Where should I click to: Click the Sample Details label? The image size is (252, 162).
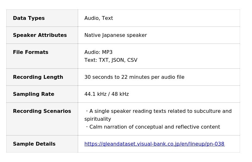pos(34,144)
